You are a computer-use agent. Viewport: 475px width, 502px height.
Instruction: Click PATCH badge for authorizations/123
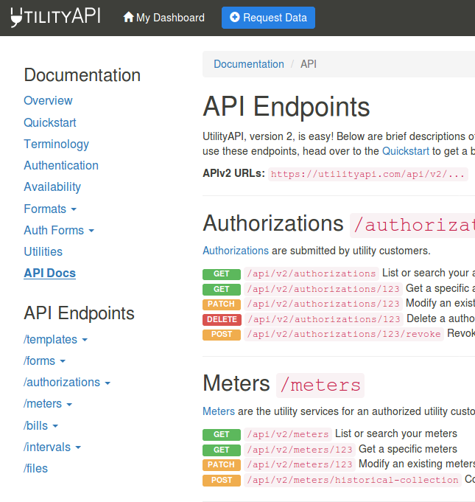[222, 304]
